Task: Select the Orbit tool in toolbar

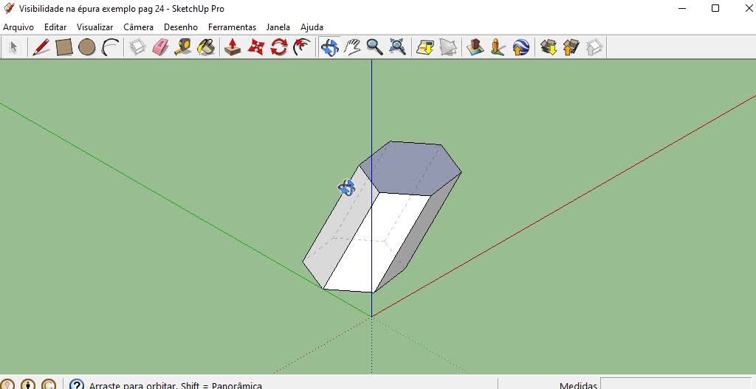Action: pos(329,47)
